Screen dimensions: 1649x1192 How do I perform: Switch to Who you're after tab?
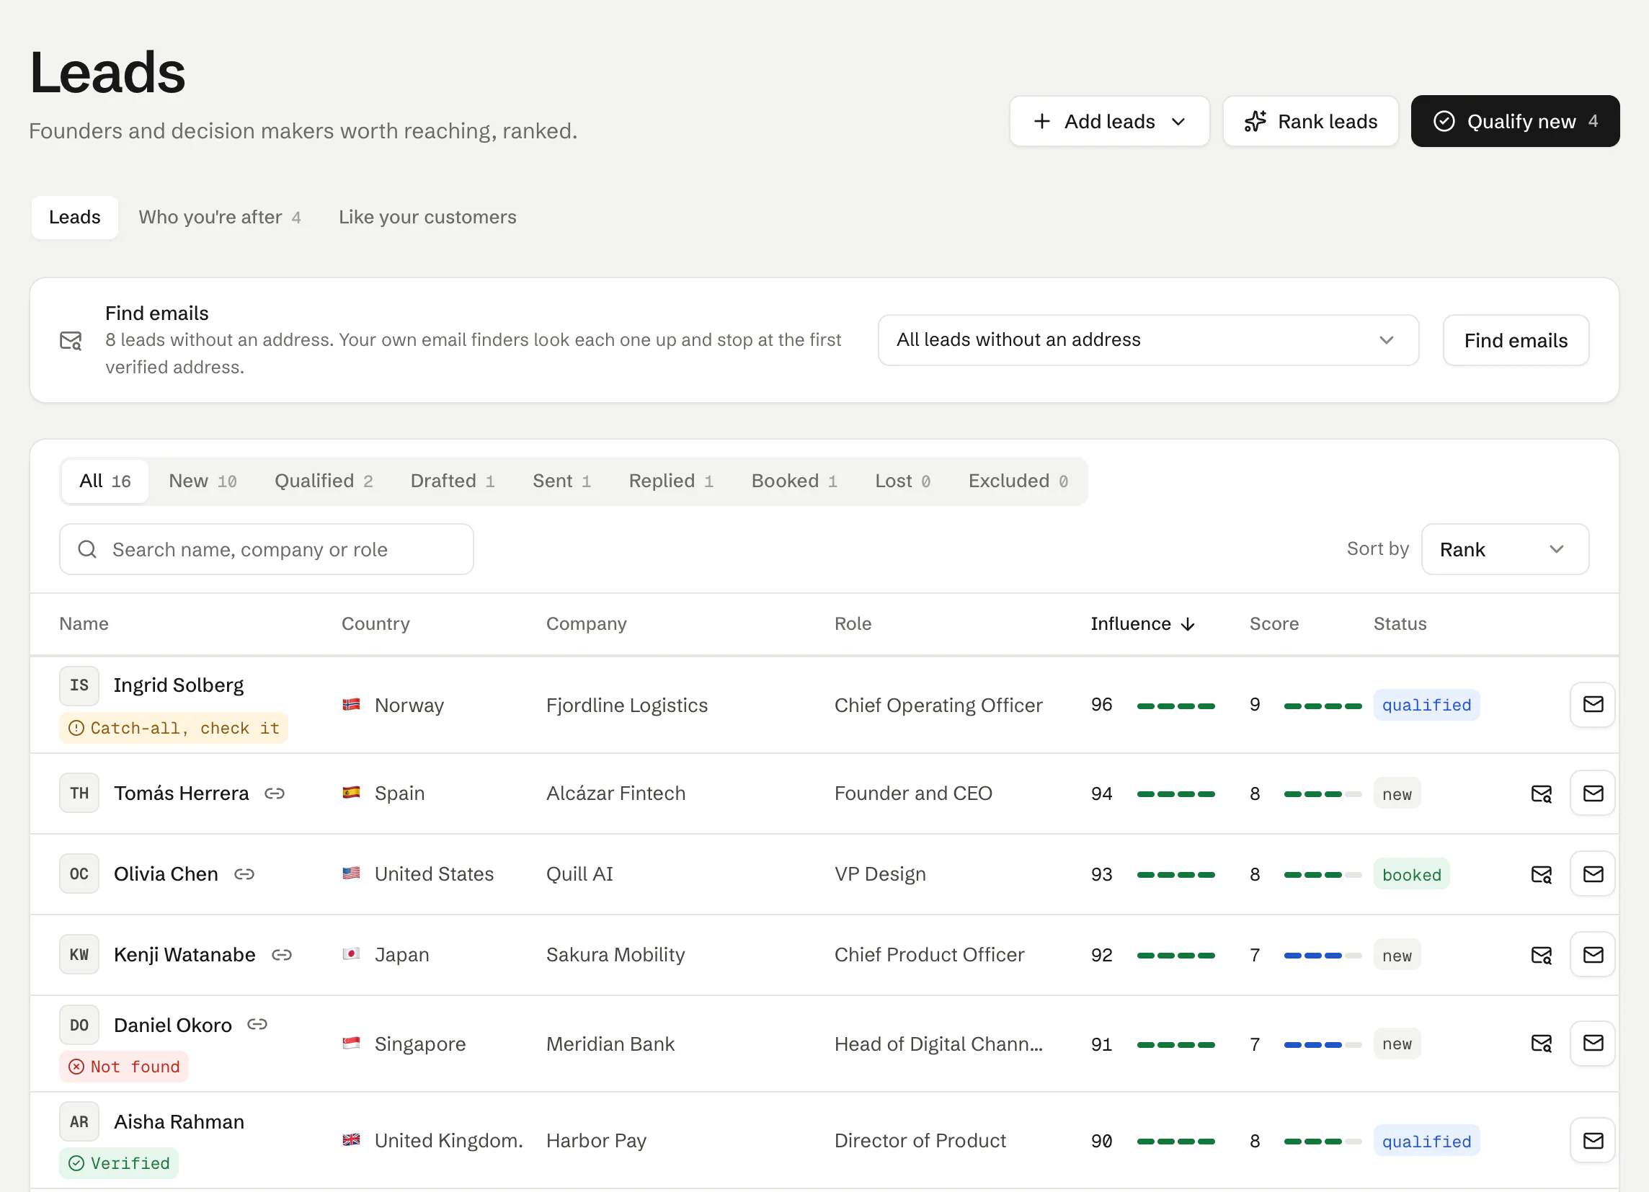[220, 218]
